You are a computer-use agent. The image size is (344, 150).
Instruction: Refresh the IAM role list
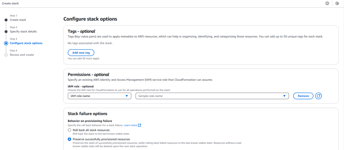coord(318,96)
